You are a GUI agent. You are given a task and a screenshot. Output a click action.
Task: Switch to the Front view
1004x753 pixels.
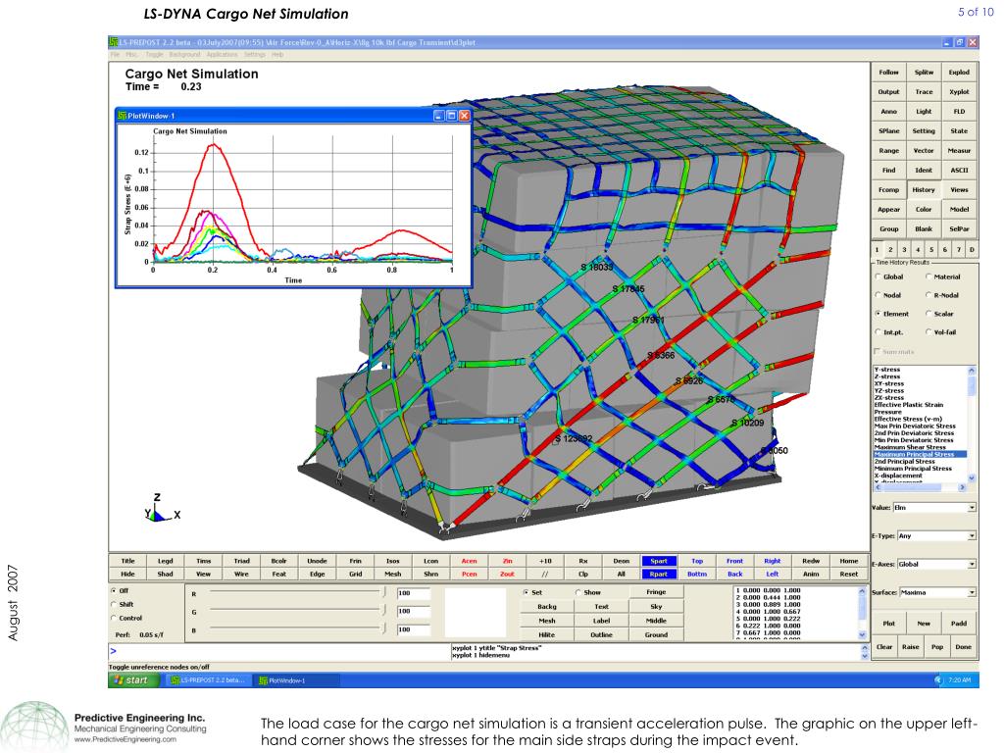(x=734, y=561)
